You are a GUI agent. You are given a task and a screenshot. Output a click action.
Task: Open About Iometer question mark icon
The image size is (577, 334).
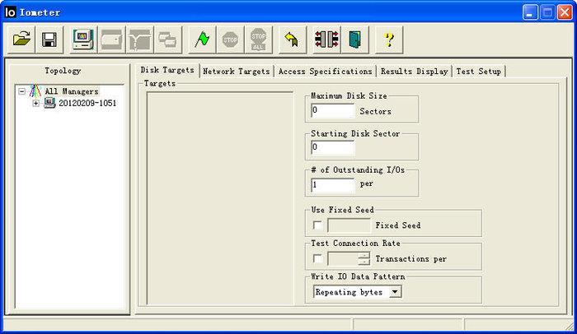click(x=388, y=39)
